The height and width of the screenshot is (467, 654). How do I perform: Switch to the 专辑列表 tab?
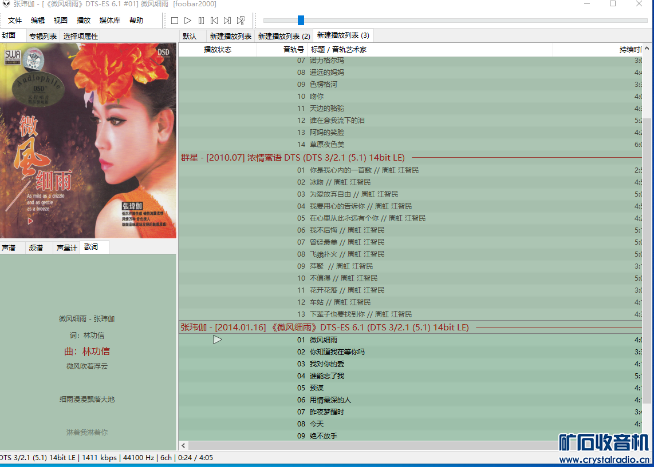(43, 36)
